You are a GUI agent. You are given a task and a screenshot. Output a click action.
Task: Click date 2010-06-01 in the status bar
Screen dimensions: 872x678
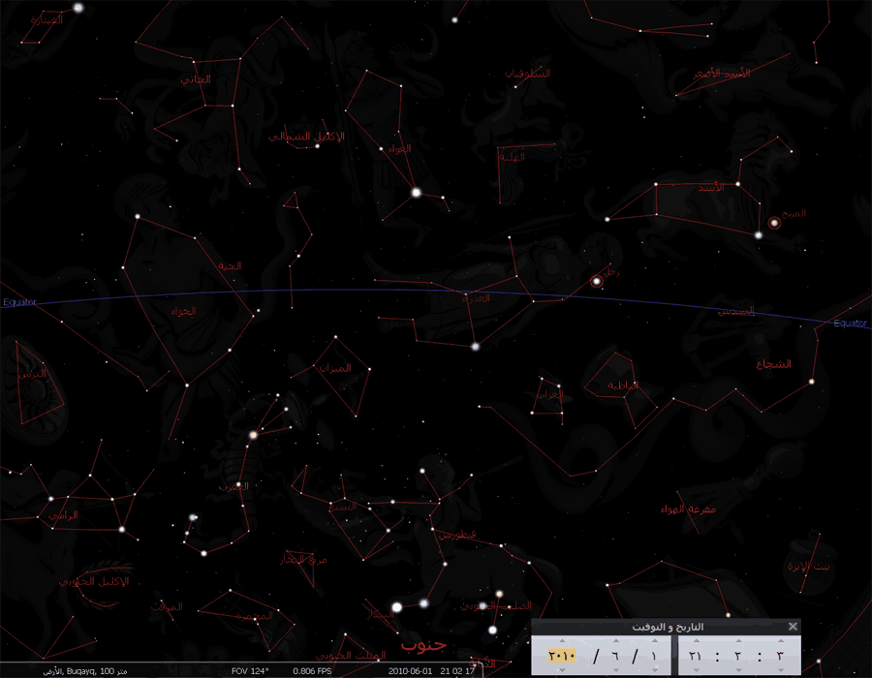[410, 671]
